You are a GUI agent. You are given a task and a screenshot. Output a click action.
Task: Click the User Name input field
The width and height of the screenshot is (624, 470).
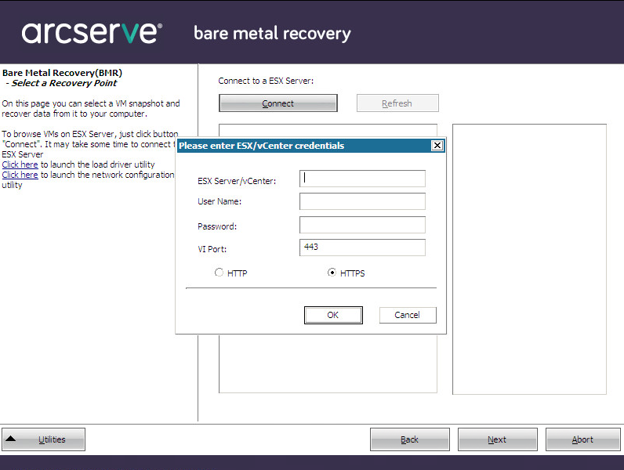pos(362,201)
